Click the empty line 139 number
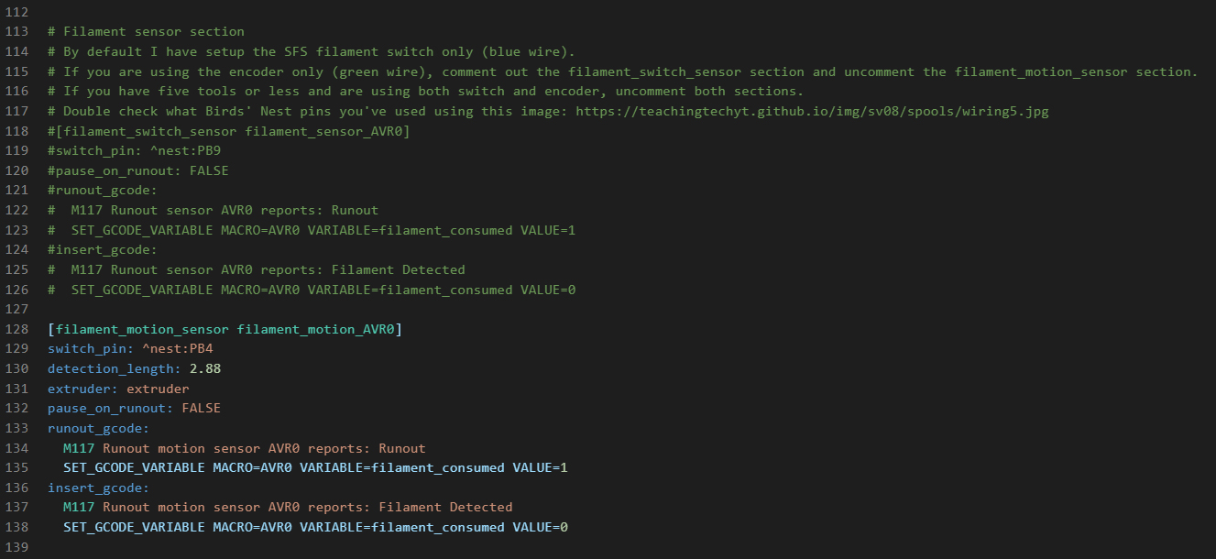Screen dimensions: 1216x559 17,547
